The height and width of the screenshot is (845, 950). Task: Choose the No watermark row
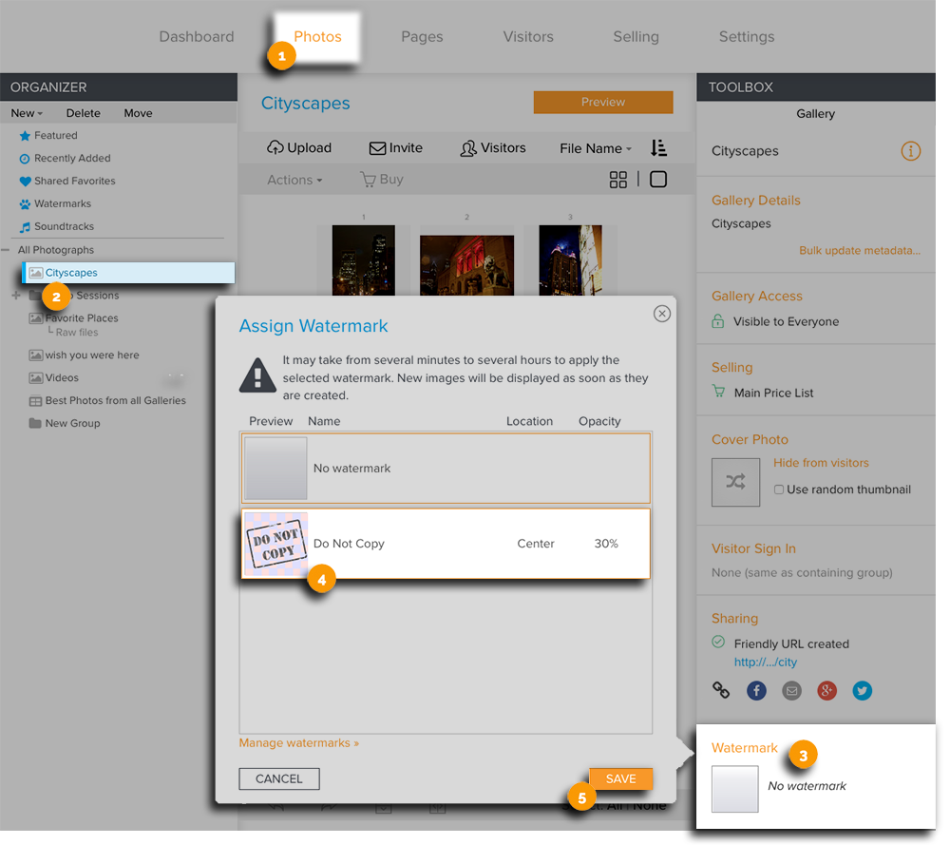[x=446, y=468]
